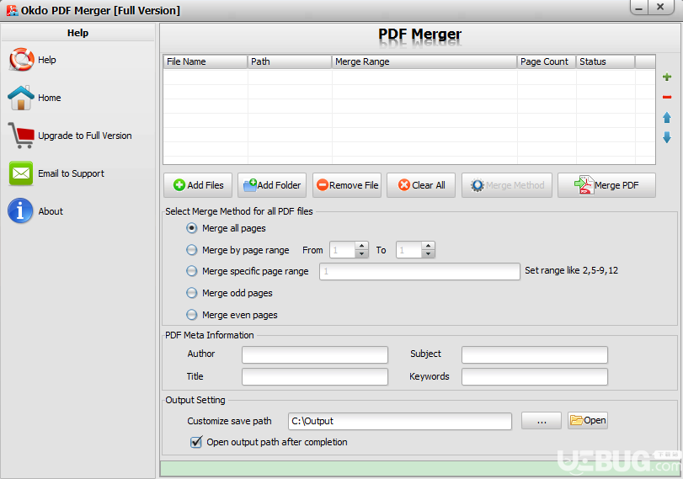Increase the To page value

tap(428, 246)
